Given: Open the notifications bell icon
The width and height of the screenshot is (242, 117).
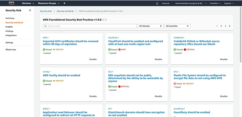Looking at the screenshot, I should point(157,3).
